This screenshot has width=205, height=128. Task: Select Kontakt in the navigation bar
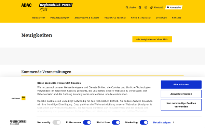(x=177, y=18)
